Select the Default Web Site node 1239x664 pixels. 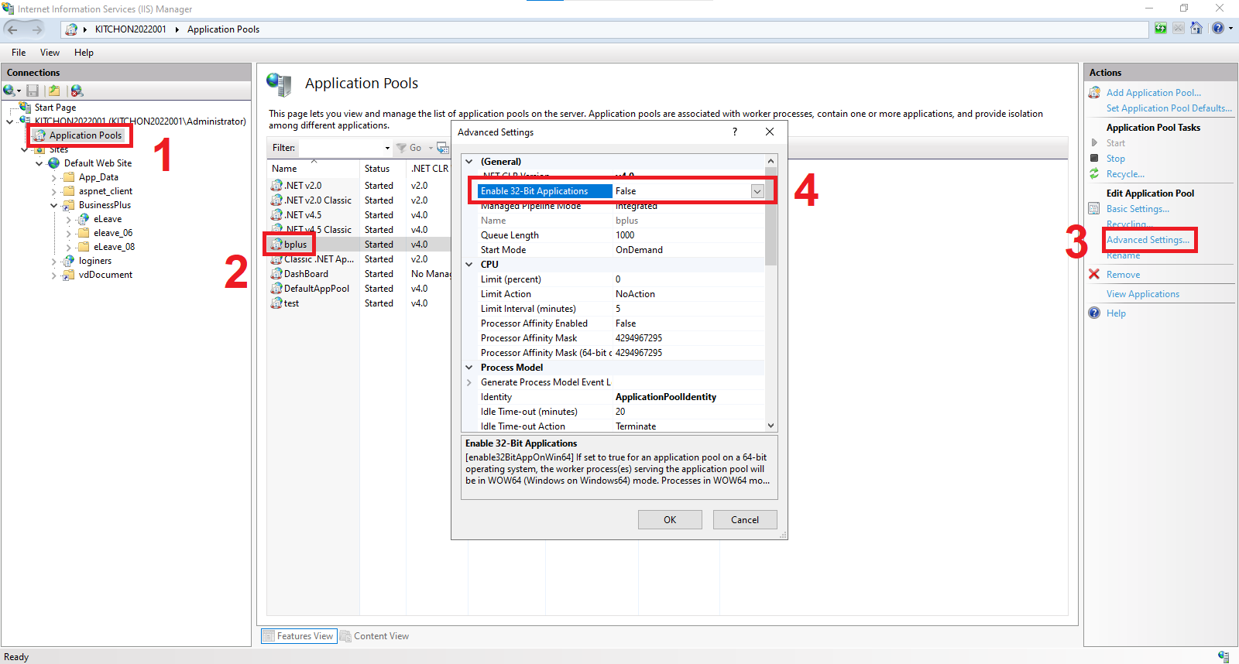coord(98,163)
